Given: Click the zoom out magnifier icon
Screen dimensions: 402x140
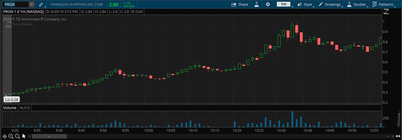Looking at the screenshot, I should pyautogui.click(x=17, y=136).
